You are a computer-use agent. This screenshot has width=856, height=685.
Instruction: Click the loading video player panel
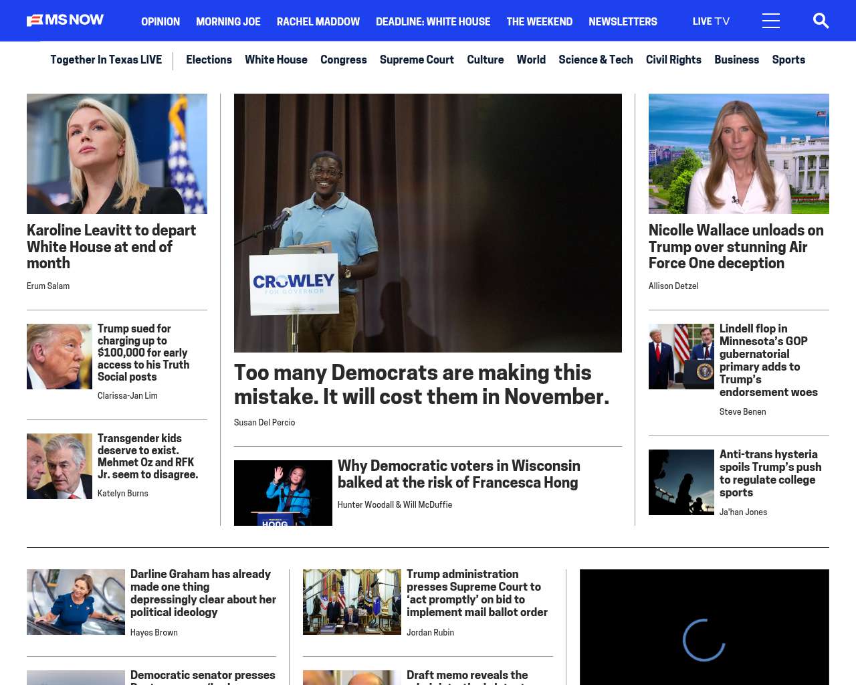tap(704, 627)
